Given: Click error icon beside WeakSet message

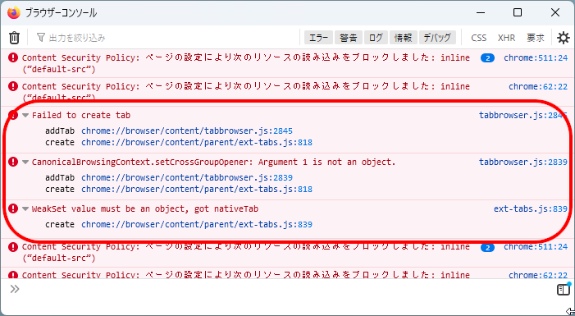Looking at the screenshot, I should coord(13,208).
